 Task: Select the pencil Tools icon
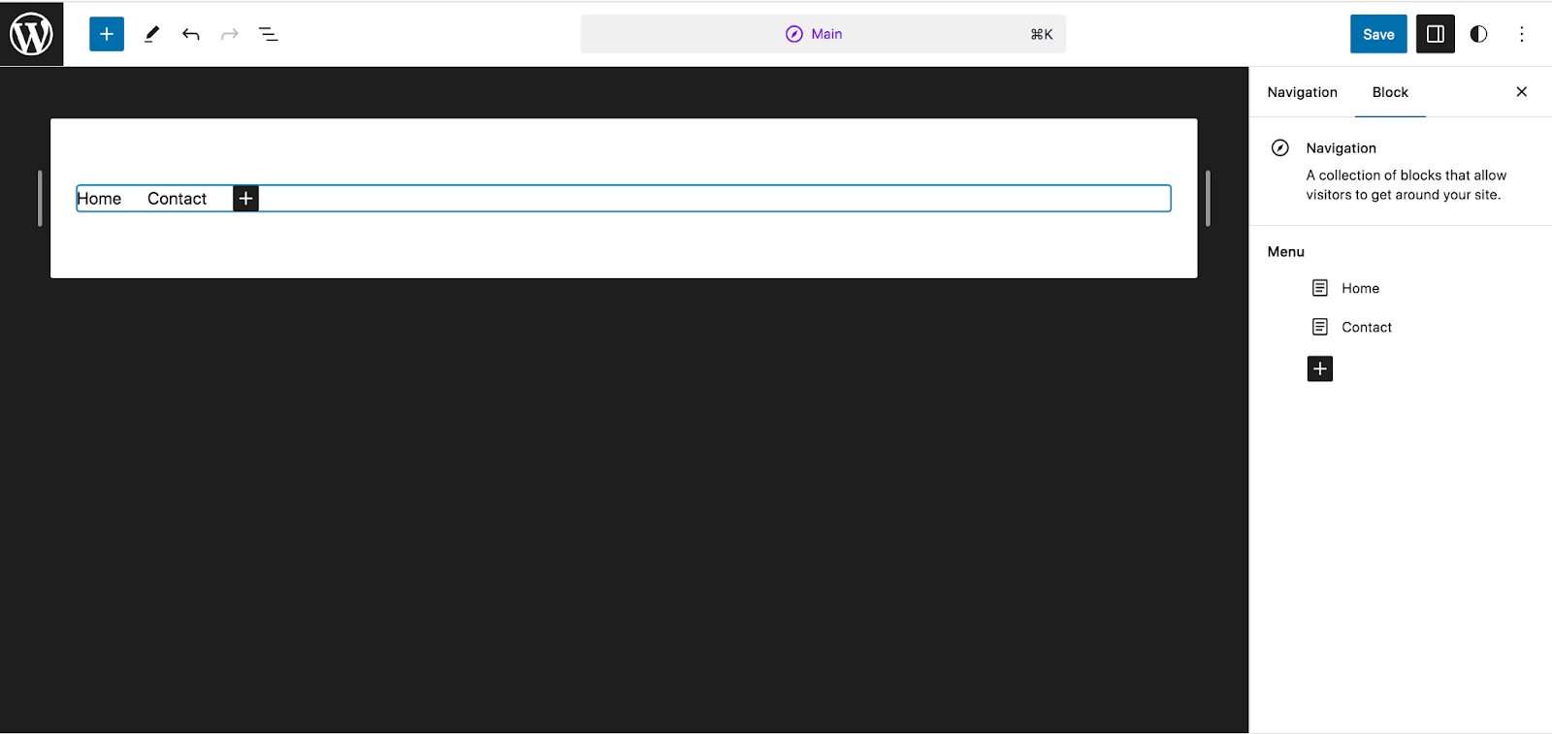point(151,34)
